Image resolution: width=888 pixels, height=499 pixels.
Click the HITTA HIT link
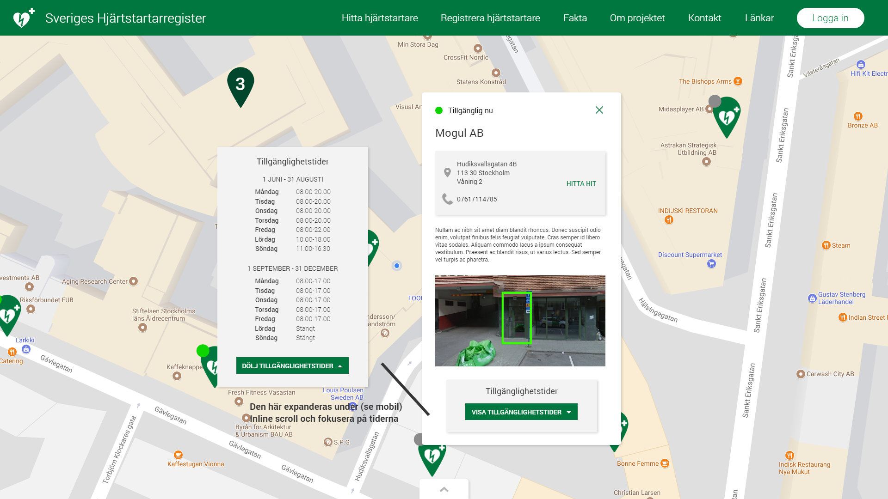[x=581, y=183]
